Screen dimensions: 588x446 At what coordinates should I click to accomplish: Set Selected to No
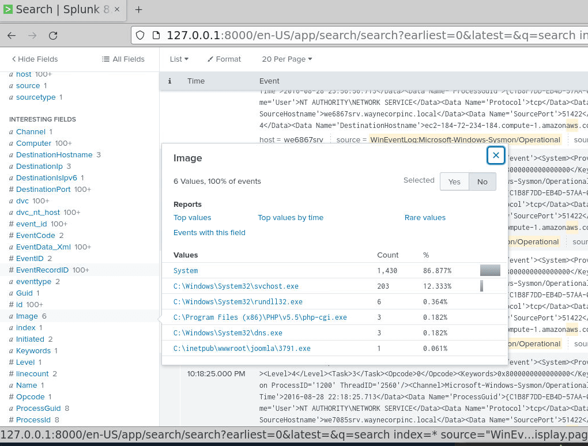[x=483, y=182]
